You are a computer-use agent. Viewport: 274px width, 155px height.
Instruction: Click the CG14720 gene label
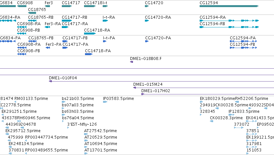[154, 3]
